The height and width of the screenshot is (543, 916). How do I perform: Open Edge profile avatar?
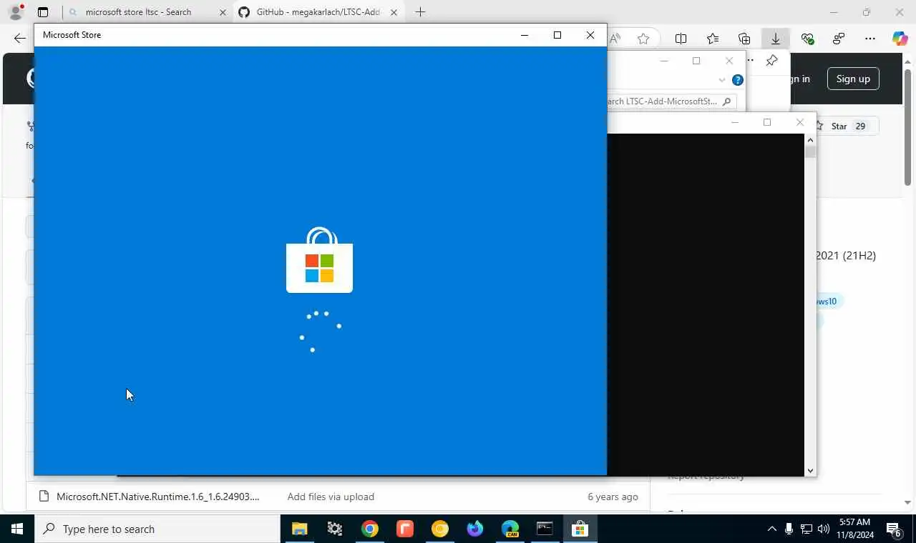16,12
